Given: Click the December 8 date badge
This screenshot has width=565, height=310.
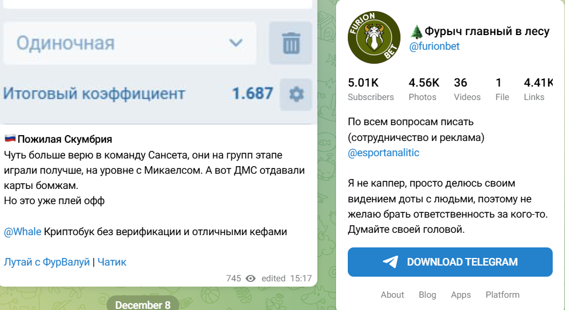Looking at the screenshot, I should pyautogui.click(x=143, y=305).
